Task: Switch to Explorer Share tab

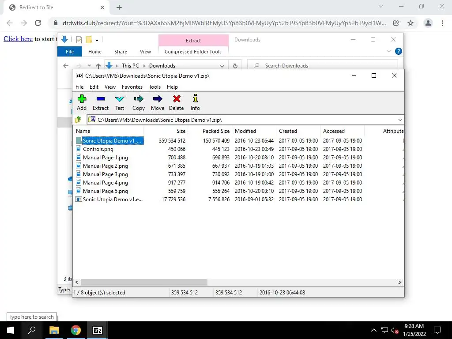Action: [121, 52]
